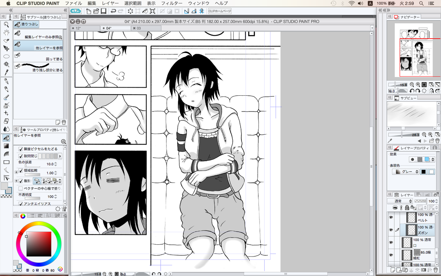Select 他レイヤーを参照 sub tool
The image size is (441, 276).
point(38,46)
